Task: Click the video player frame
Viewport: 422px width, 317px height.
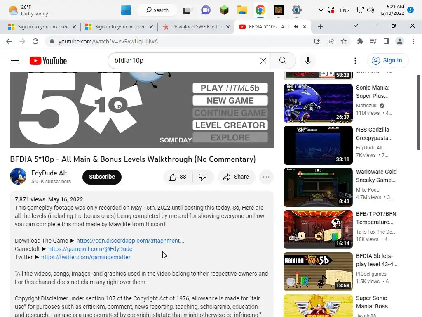Action: 142,110
